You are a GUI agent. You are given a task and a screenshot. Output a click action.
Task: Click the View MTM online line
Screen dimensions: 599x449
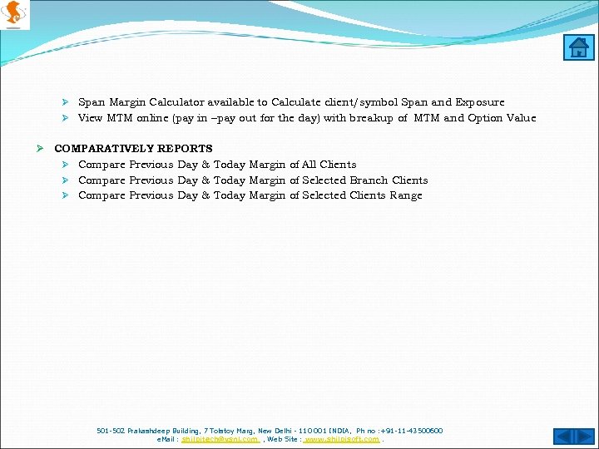[307, 118]
